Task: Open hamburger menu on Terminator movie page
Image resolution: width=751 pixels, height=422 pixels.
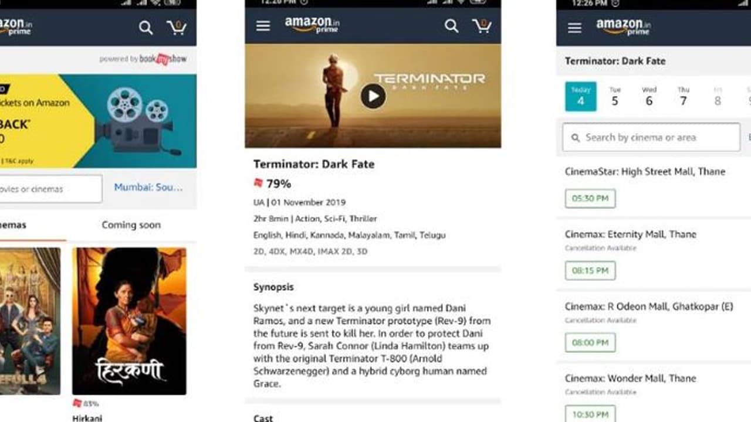Action: coord(263,26)
